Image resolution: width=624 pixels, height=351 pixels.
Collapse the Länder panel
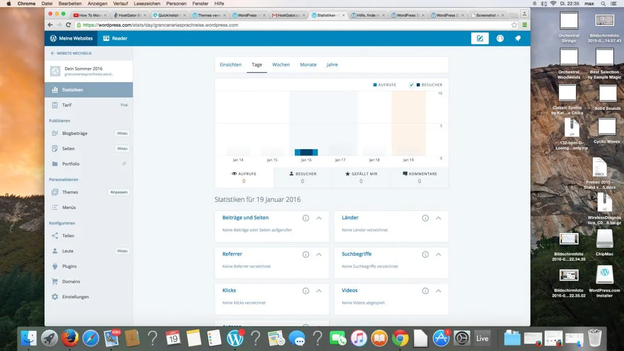pyautogui.click(x=438, y=218)
